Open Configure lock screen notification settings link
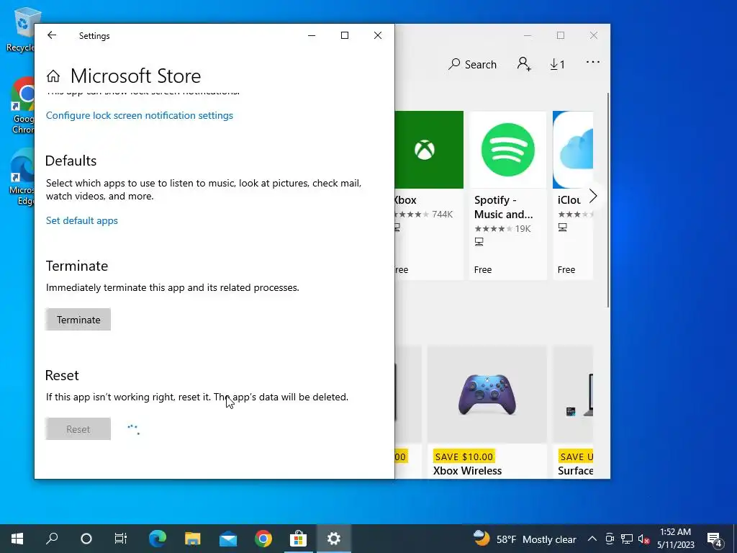 140,116
